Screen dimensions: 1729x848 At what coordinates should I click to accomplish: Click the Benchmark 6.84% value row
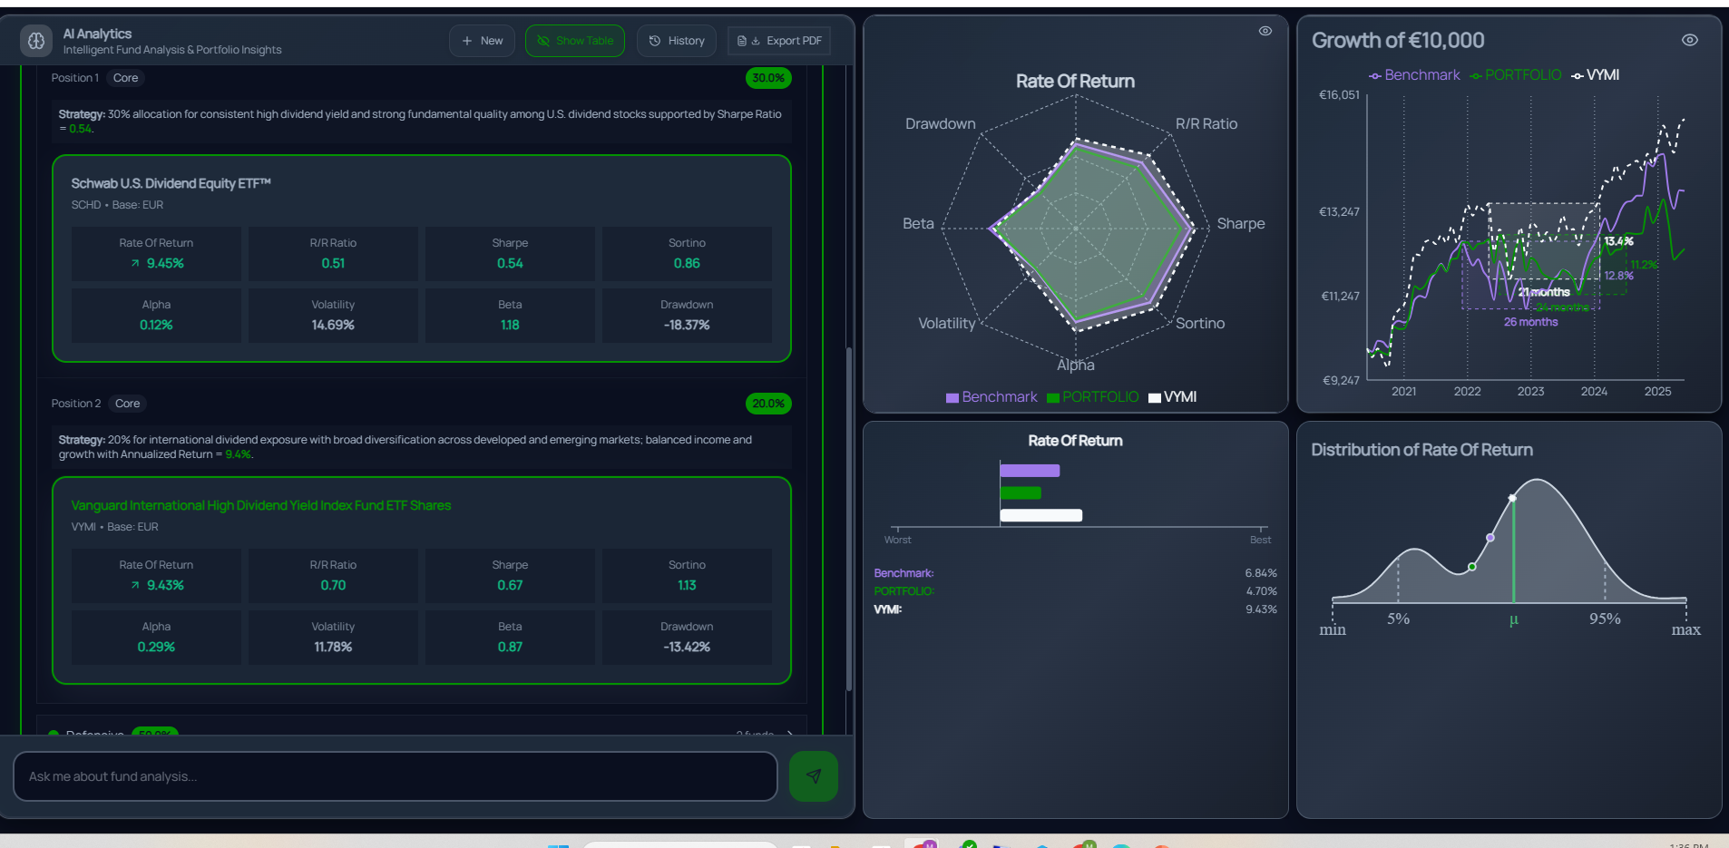click(x=1075, y=573)
